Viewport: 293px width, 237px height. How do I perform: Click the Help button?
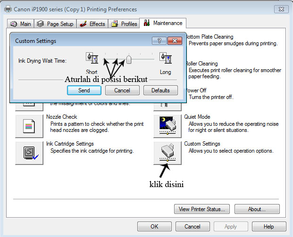269,226
